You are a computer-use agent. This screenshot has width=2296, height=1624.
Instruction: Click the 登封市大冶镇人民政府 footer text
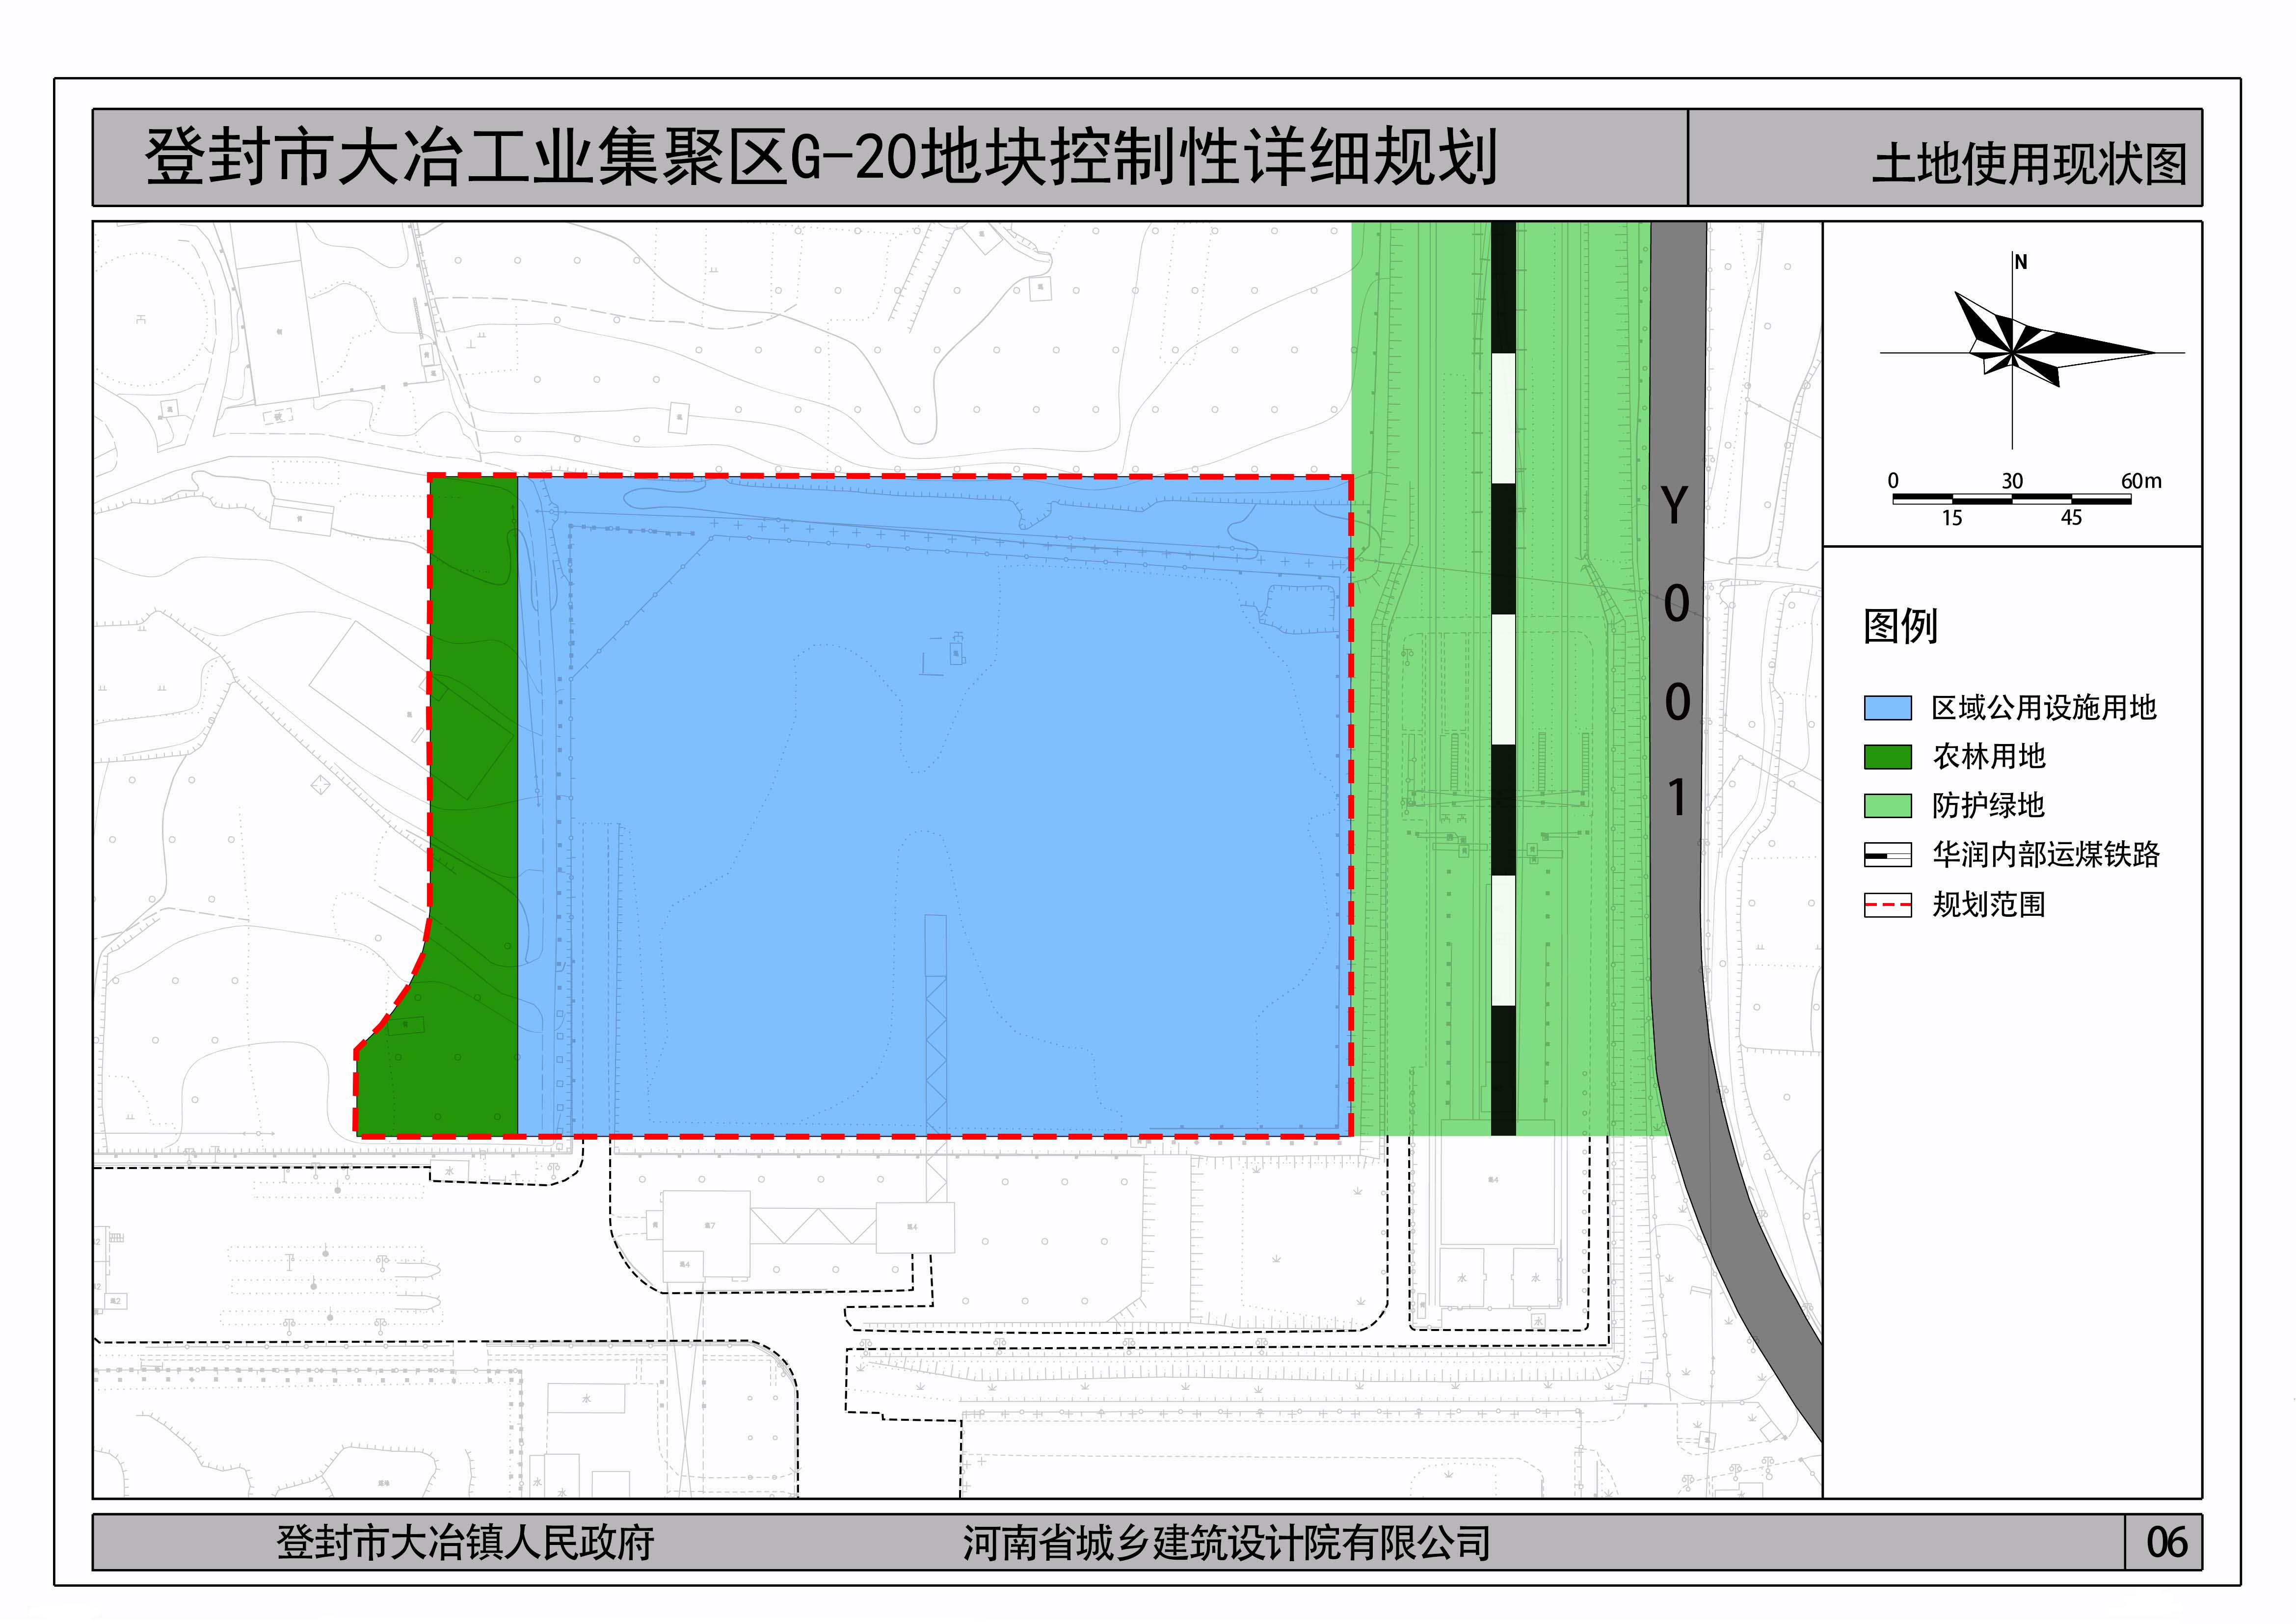pos(465,1542)
